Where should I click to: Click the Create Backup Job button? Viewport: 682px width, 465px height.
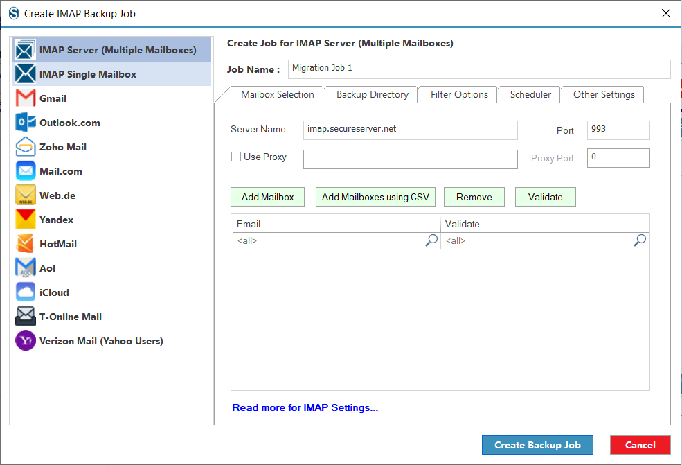point(537,445)
